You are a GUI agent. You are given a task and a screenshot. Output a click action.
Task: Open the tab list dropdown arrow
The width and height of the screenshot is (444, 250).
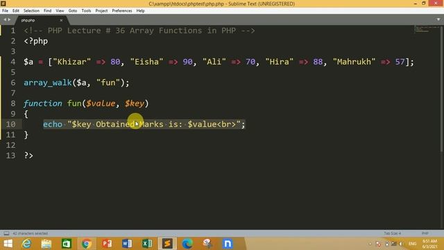click(x=438, y=19)
